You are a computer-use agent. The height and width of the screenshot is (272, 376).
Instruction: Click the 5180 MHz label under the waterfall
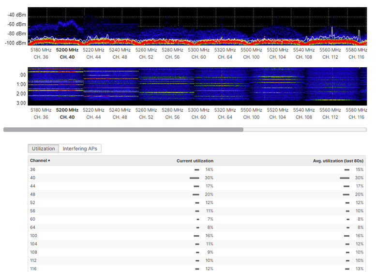click(x=39, y=110)
